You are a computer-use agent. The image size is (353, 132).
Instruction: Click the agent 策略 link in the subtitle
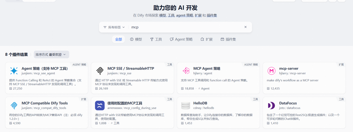point(185,15)
